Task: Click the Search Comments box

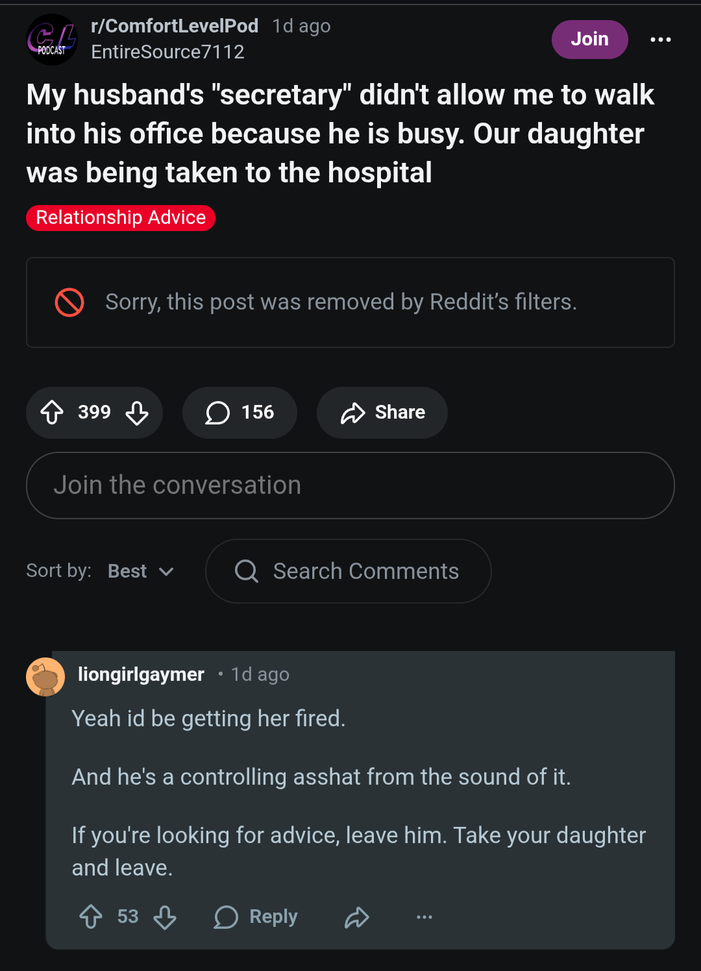Action: point(349,571)
